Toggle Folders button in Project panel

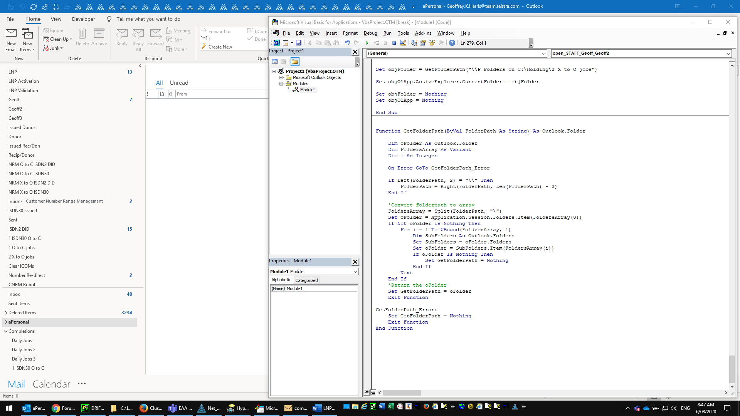click(x=295, y=62)
